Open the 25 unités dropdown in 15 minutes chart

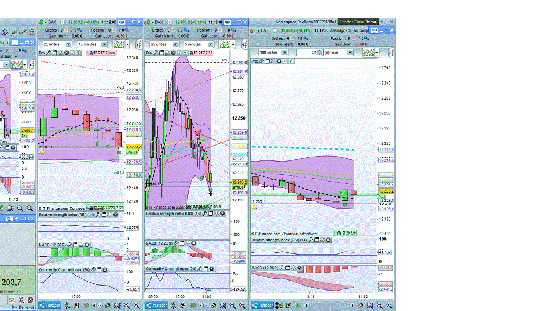pos(57,44)
